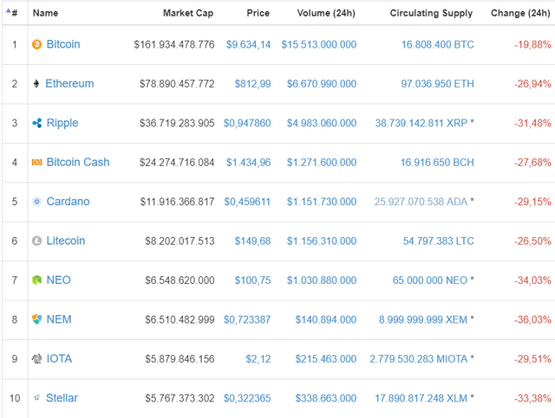Click the IOTA logo icon
Image resolution: width=555 pixels, height=418 pixels.
coord(36,358)
